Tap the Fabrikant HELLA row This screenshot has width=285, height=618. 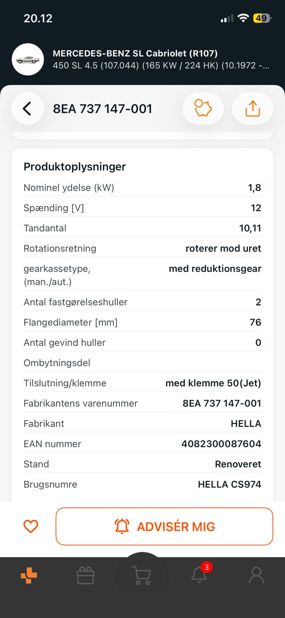[142, 424]
